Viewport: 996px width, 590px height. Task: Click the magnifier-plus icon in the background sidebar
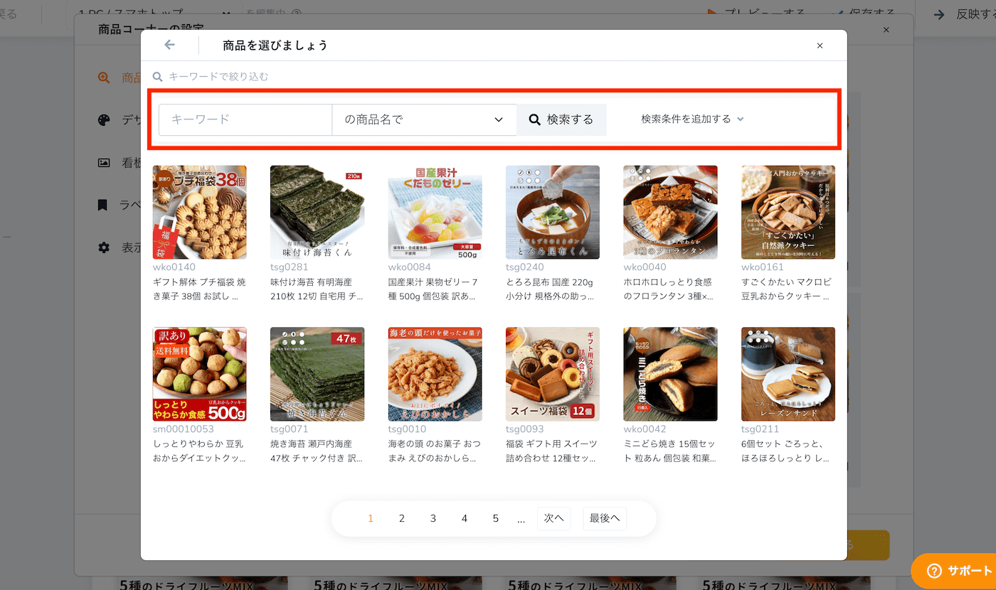(x=104, y=78)
